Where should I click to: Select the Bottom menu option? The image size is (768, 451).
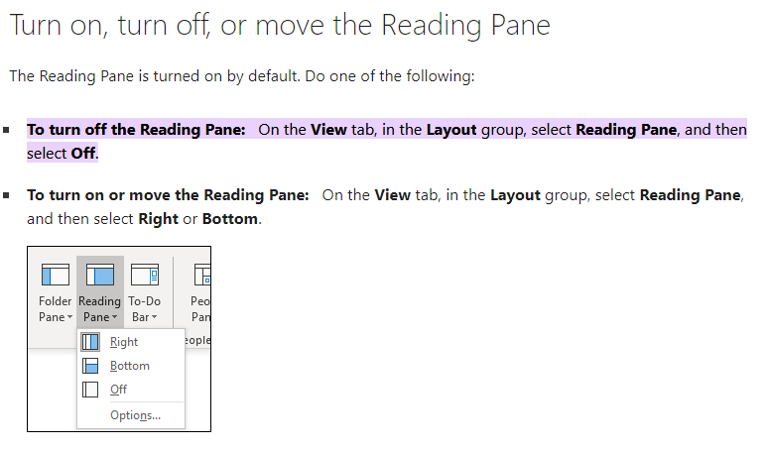coord(130,366)
